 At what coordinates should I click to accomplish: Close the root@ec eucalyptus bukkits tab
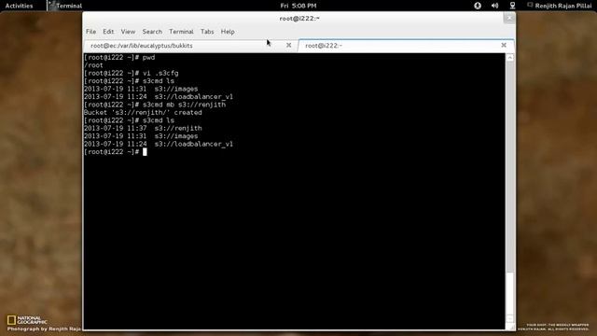[288, 46]
